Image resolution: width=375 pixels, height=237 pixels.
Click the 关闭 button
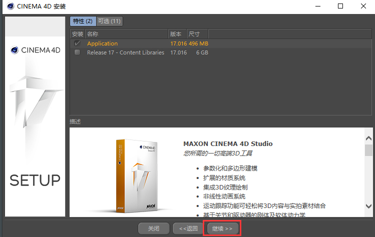[154, 228]
